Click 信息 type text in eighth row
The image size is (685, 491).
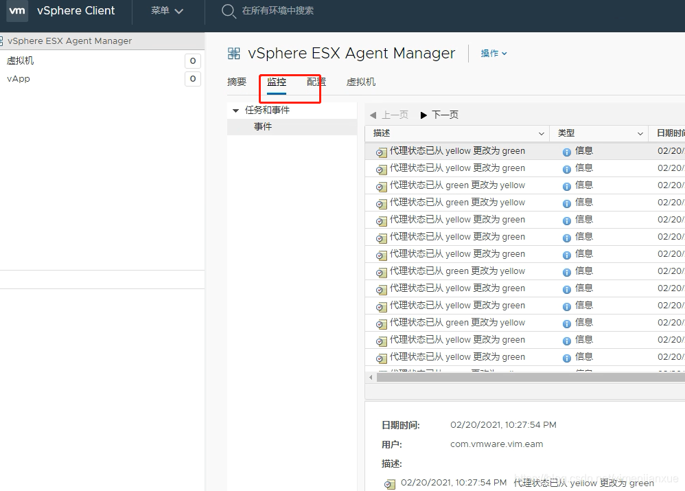584,271
